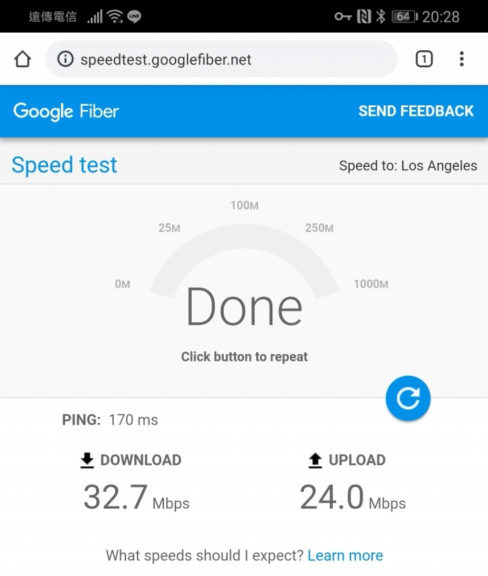
Task: Open site info icon in address bar
Action: pos(65,59)
